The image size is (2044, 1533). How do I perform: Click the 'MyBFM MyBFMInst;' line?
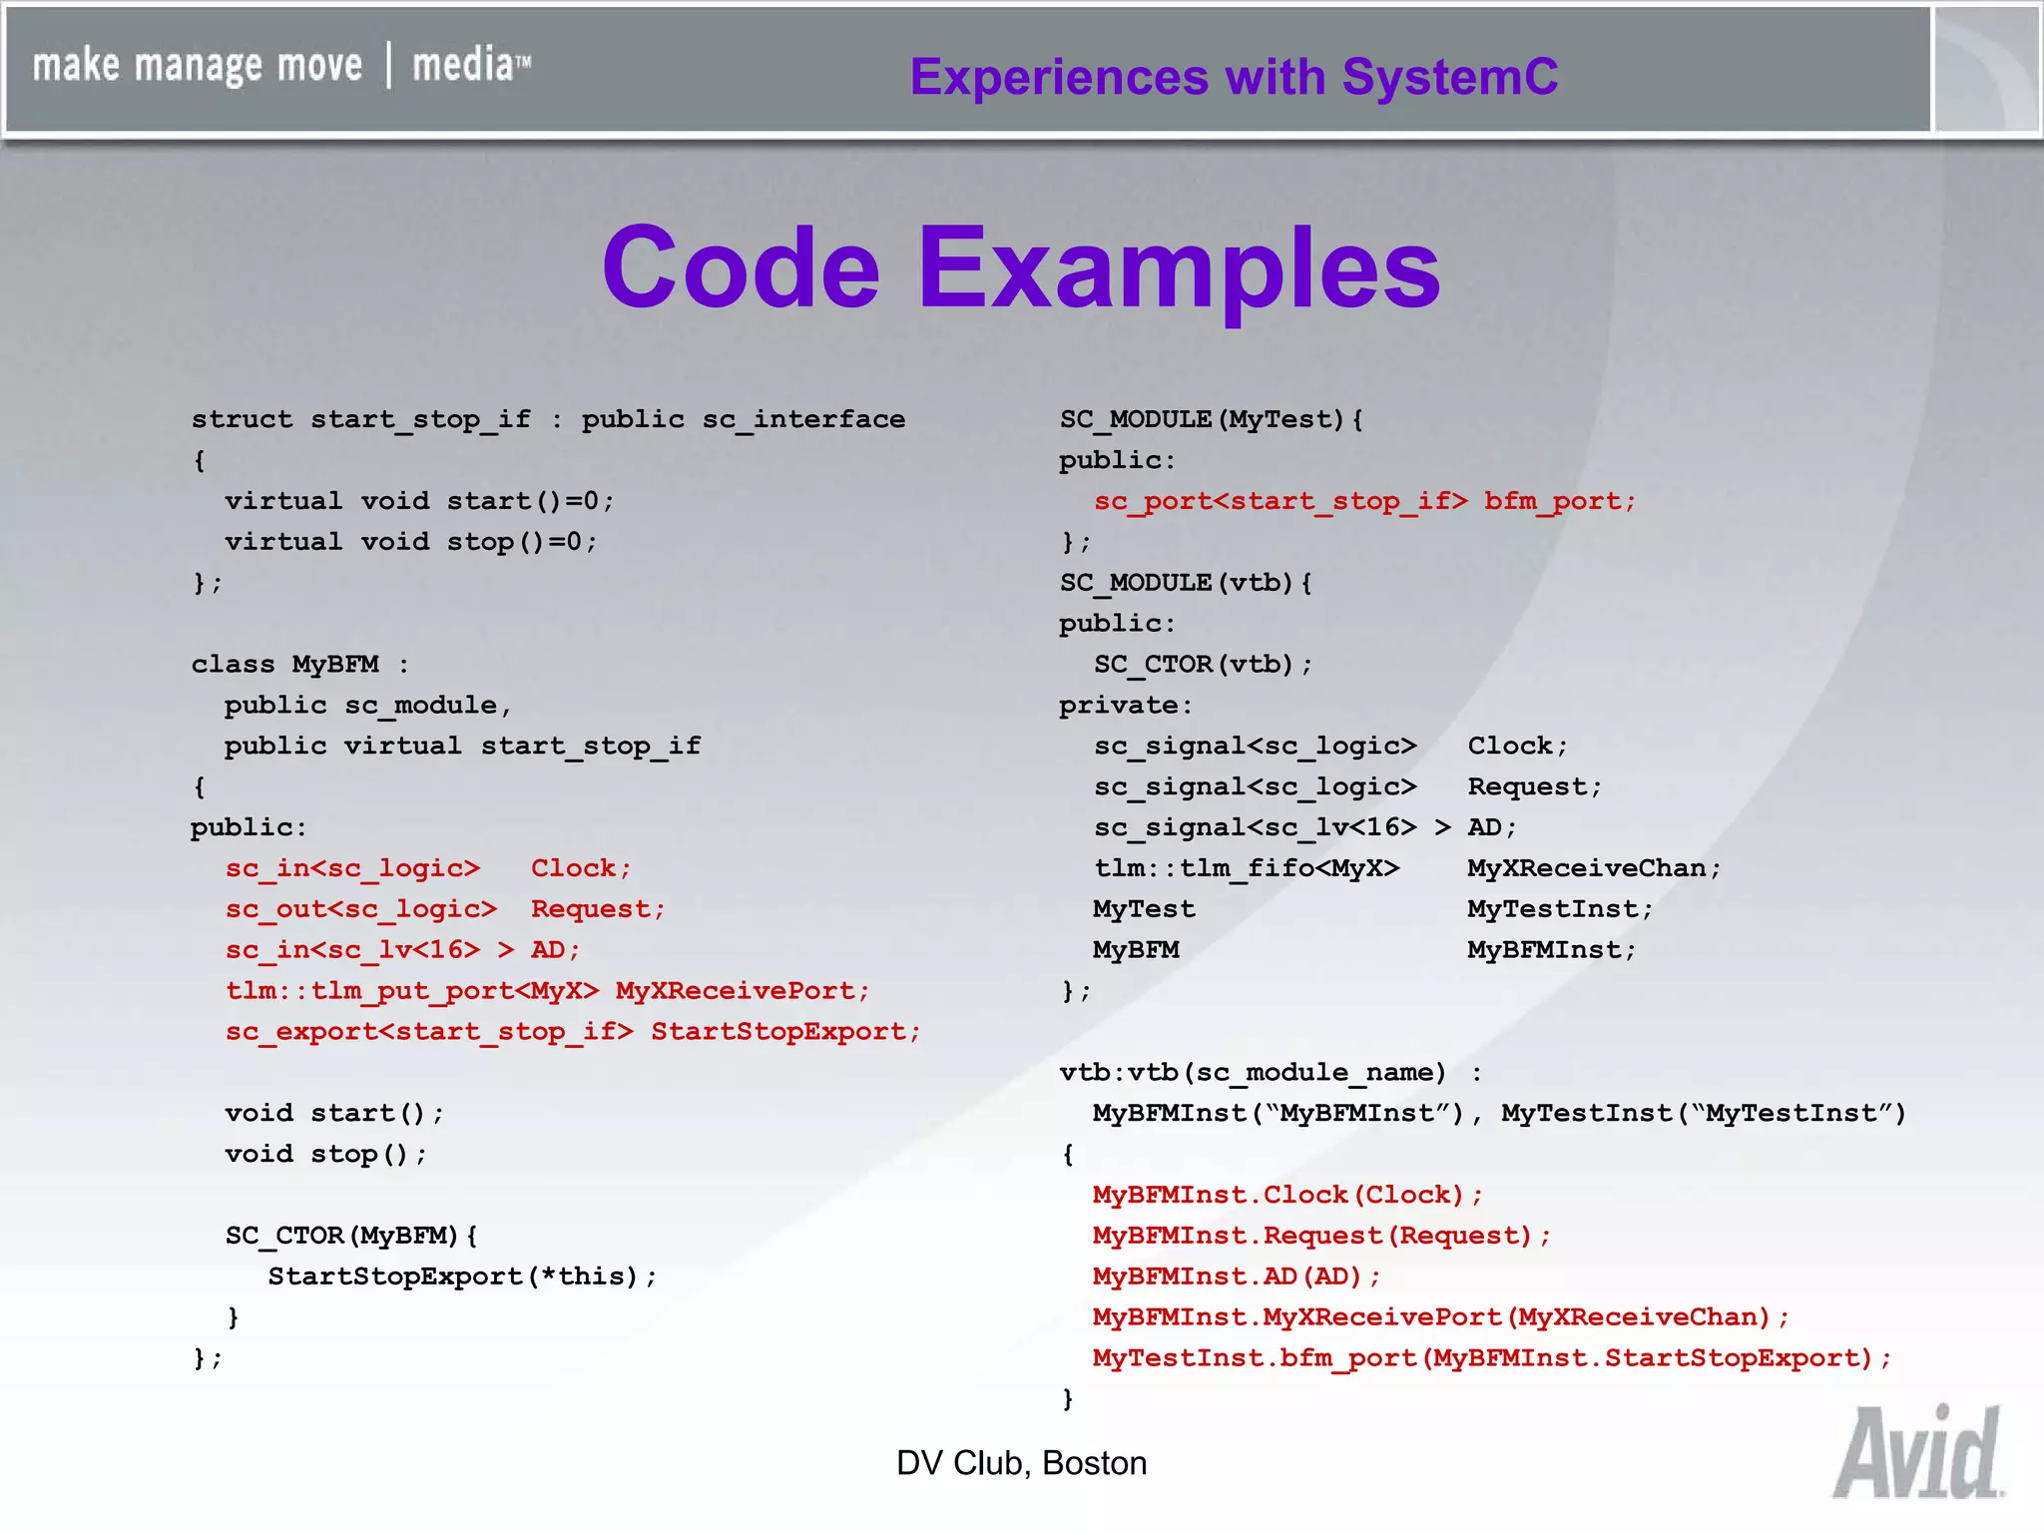click(1364, 950)
